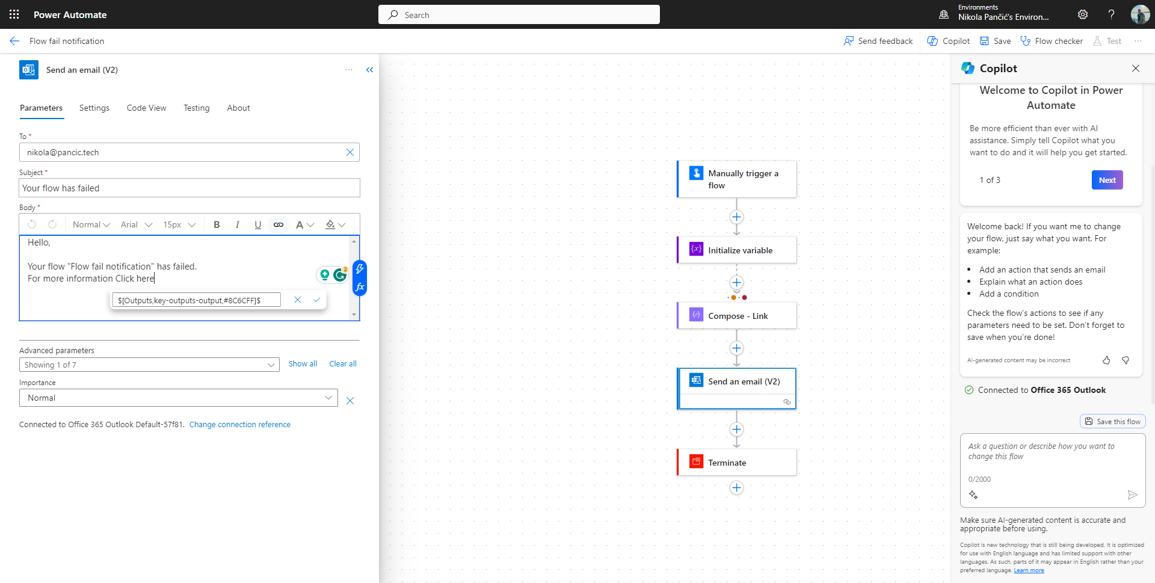Click the undo icon in body editor
The height and width of the screenshot is (583, 1155).
pyautogui.click(x=31, y=224)
